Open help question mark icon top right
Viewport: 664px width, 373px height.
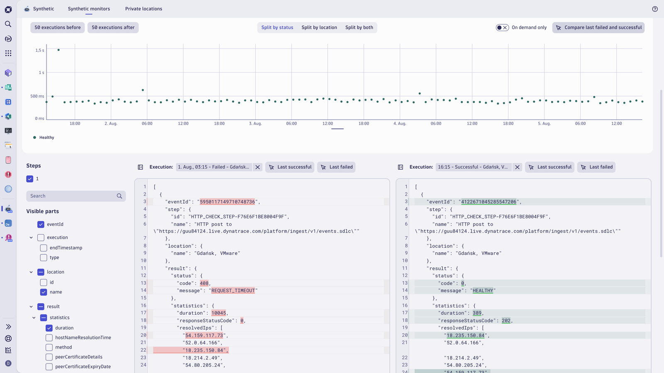coord(655,9)
